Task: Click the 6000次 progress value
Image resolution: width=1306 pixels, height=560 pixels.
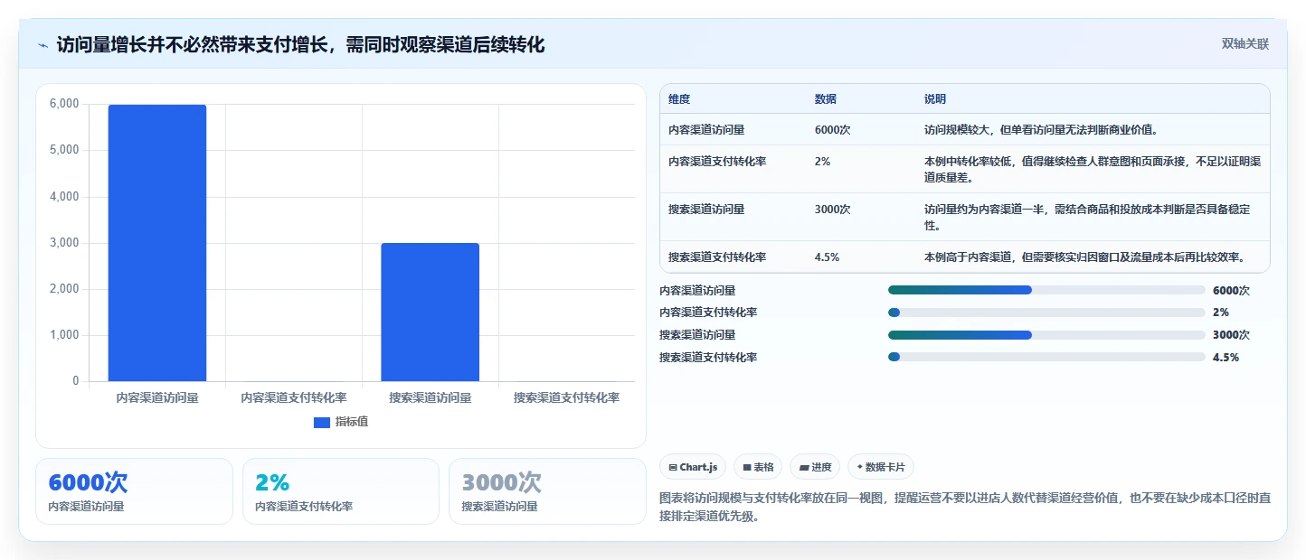Action: pos(1231,290)
